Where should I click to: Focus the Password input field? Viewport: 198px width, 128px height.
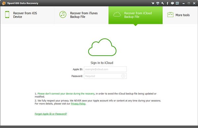pyautogui.click(x=105, y=76)
